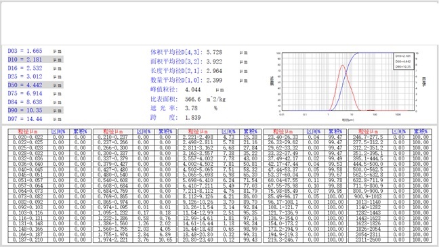Click the 遮光率 value 3.78
Screen dimensions: 439x247
(x=191, y=108)
